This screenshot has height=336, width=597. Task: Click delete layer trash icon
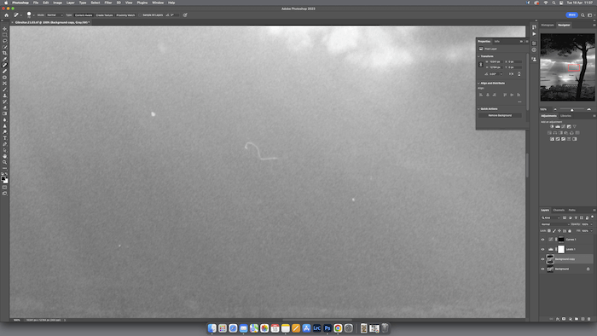[589, 319]
